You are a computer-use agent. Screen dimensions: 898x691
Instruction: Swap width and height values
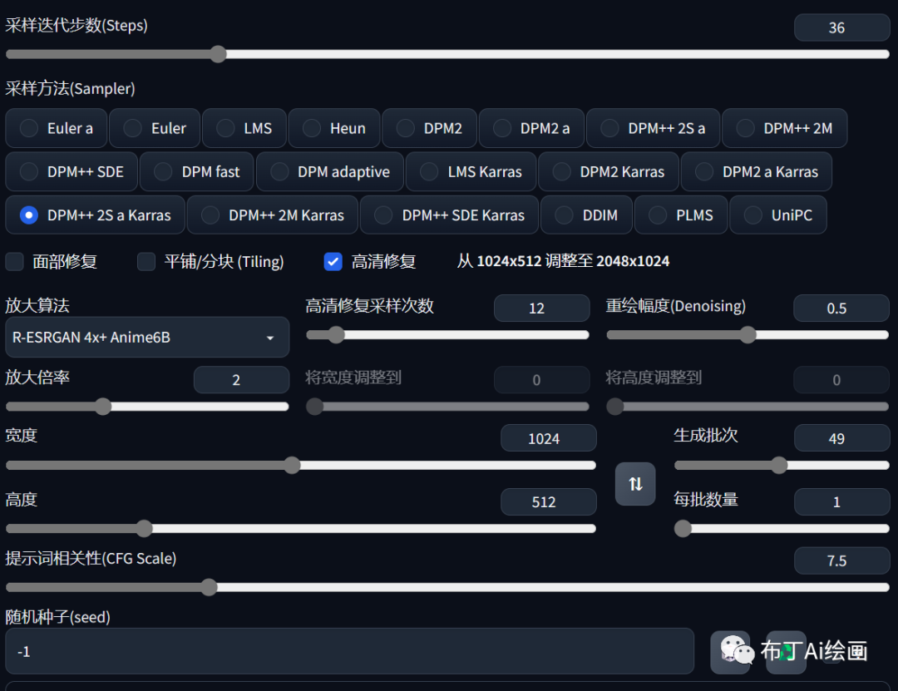click(x=635, y=484)
